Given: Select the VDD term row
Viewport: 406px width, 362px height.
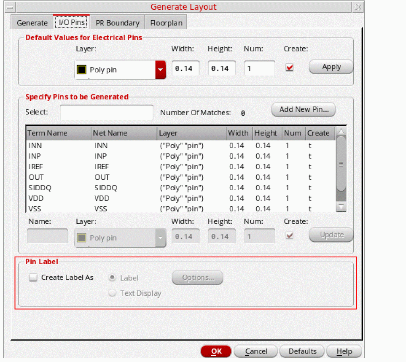Looking at the screenshot, I should 181,198.
